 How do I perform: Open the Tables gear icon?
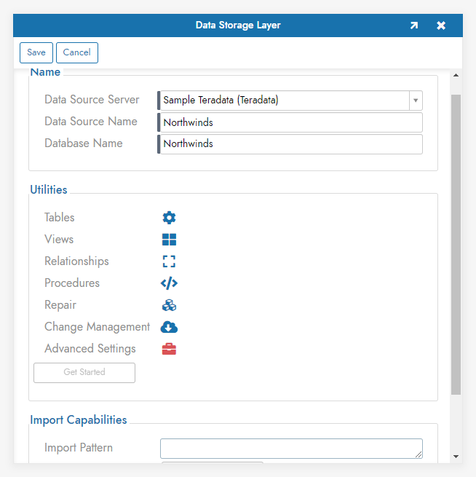click(x=169, y=218)
